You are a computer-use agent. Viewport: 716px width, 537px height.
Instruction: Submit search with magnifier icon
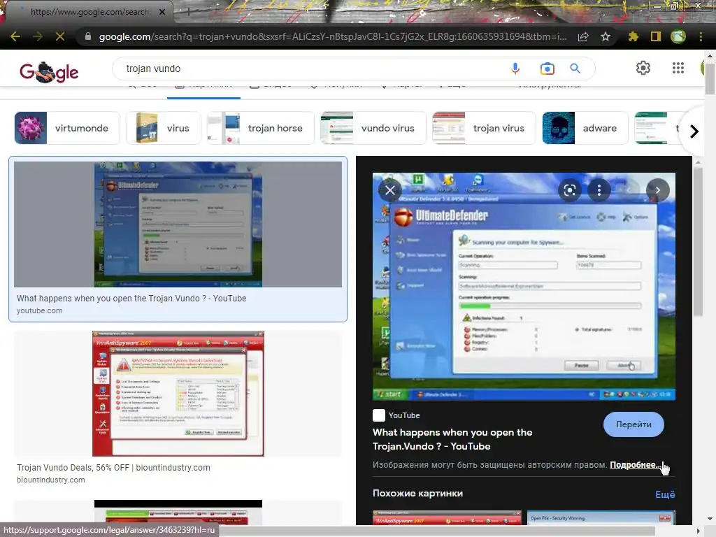[x=575, y=69]
